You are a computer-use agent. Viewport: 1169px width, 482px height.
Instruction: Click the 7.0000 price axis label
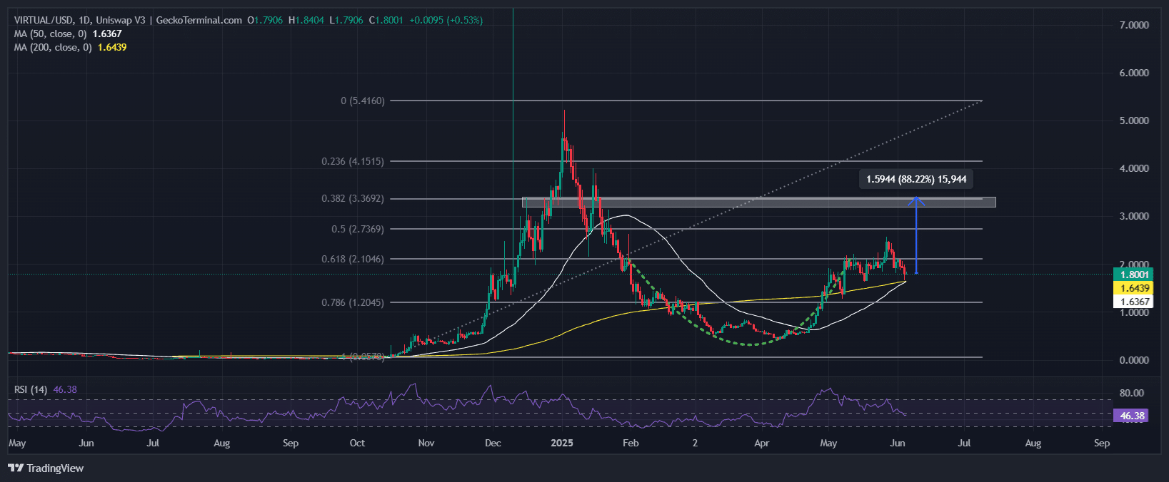(x=1134, y=25)
